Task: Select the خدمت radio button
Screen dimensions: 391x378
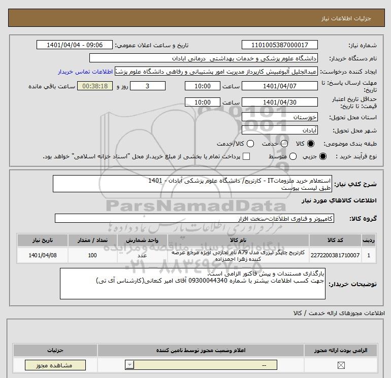Action: [284, 144]
